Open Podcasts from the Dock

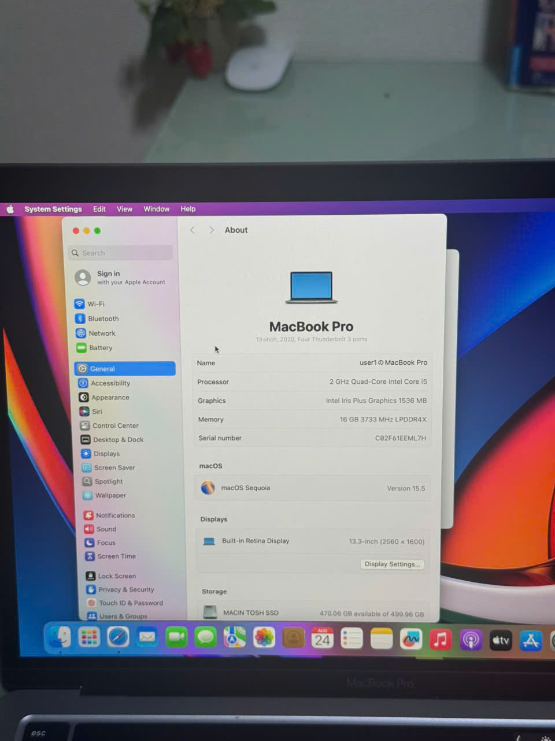pyautogui.click(x=471, y=640)
